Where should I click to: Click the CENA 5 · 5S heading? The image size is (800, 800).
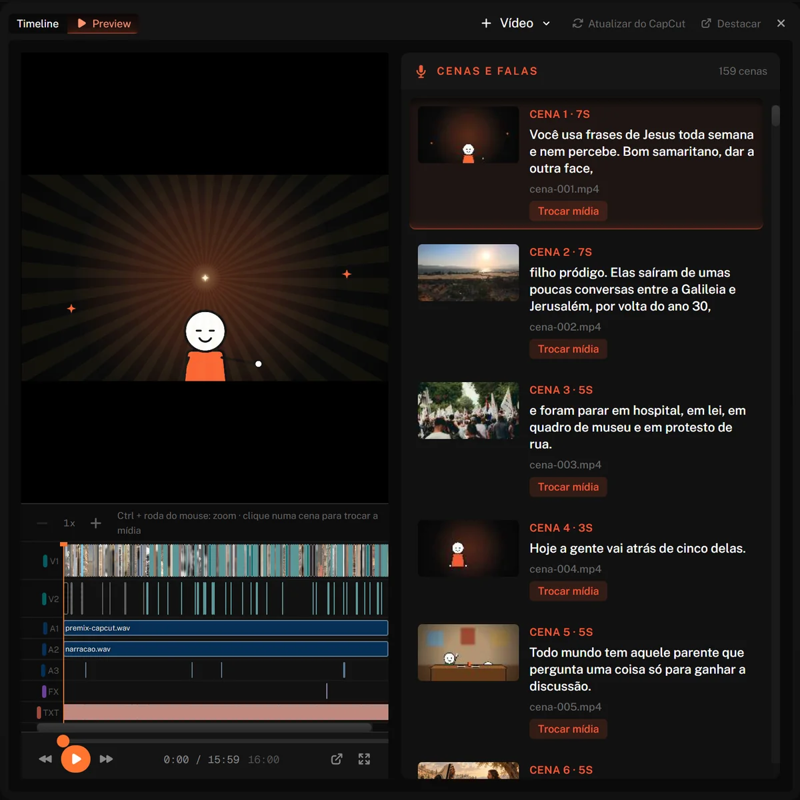(x=561, y=633)
